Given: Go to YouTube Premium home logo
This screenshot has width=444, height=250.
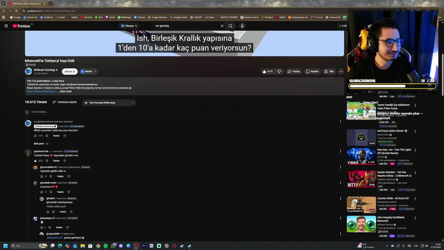Looking at the screenshot, I should 22,26.
